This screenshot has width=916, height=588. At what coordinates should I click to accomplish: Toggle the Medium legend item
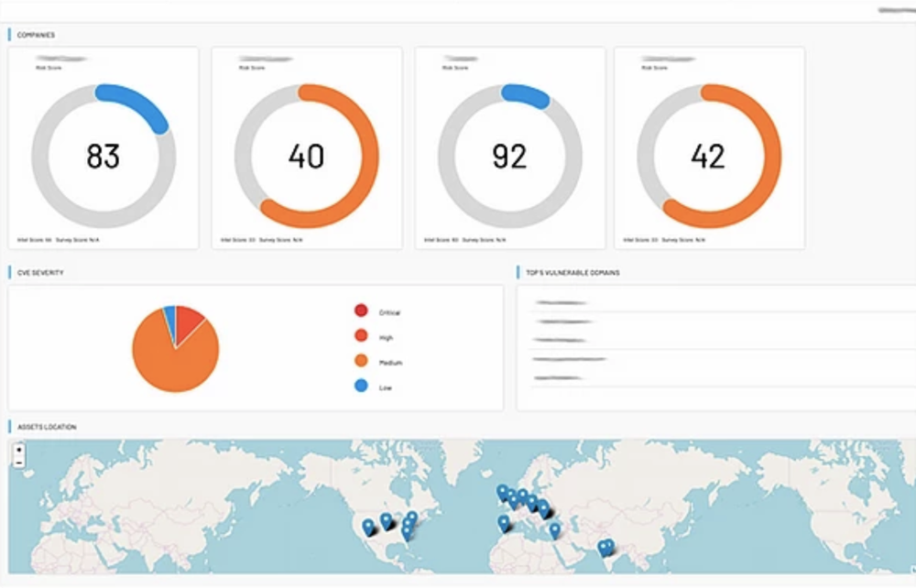(378, 362)
